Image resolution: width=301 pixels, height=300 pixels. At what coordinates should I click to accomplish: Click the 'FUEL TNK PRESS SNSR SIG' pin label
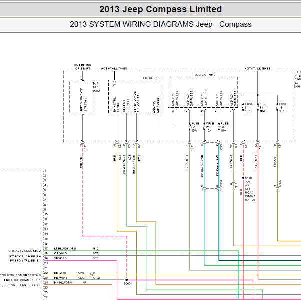pyautogui.click(x=21, y=285)
